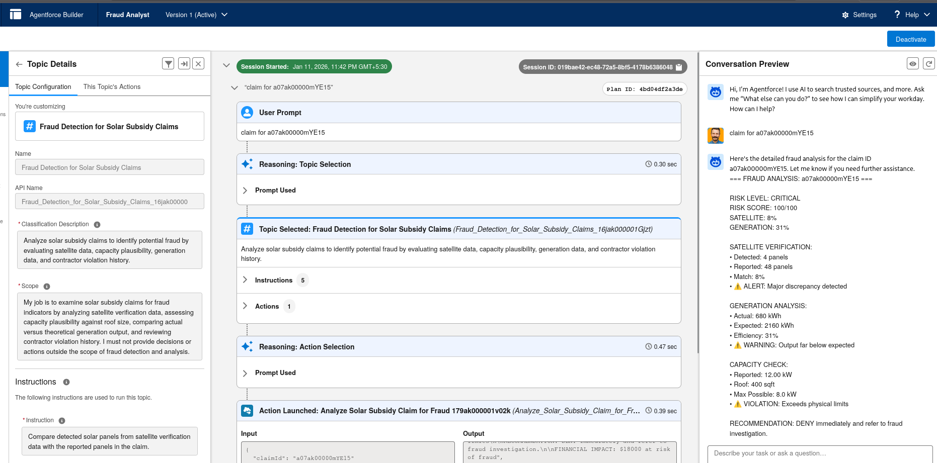
Task: Click the hash icon beside Fraud Detection topic
Action: point(30,126)
